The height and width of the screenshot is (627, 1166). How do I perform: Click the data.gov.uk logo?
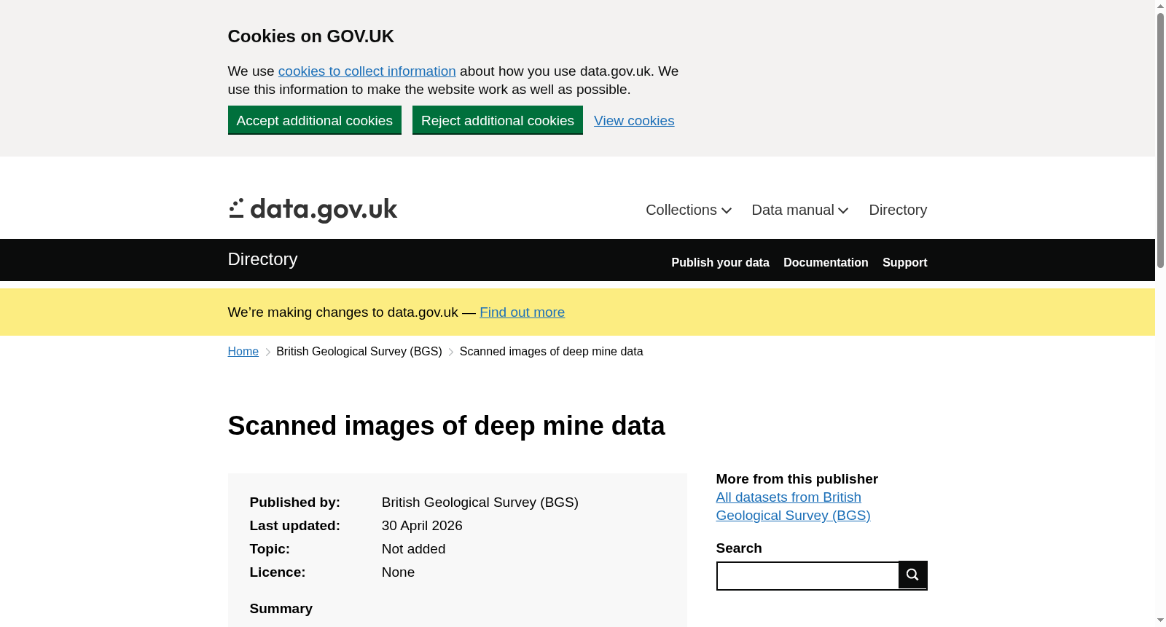point(313,210)
